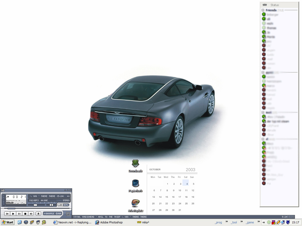Click the Winamp eject/open file button

pos(38,214)
